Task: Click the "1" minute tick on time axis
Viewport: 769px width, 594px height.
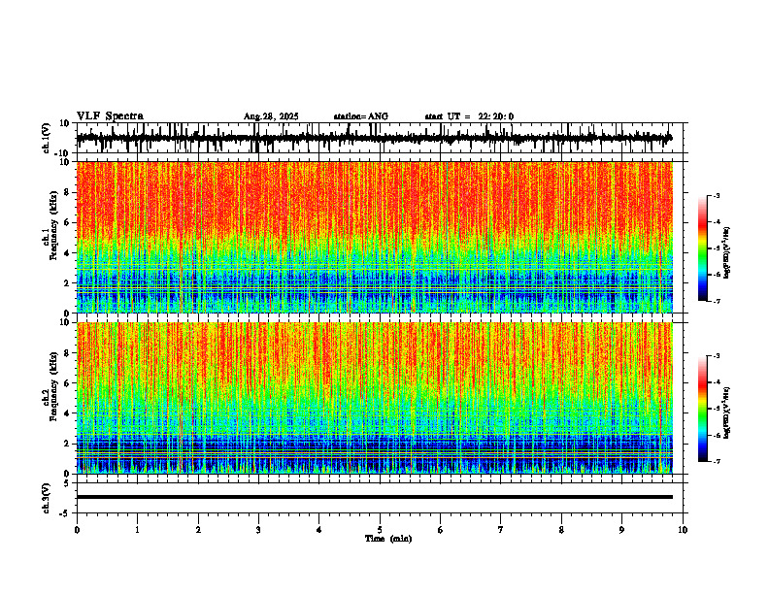Action: [x=137, y=530]
